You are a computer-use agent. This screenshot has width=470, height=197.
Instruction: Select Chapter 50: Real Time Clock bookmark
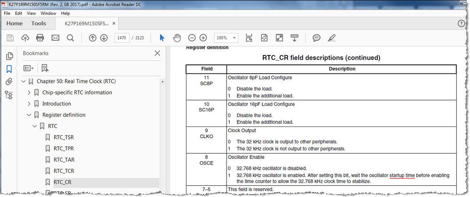(76, 81)
